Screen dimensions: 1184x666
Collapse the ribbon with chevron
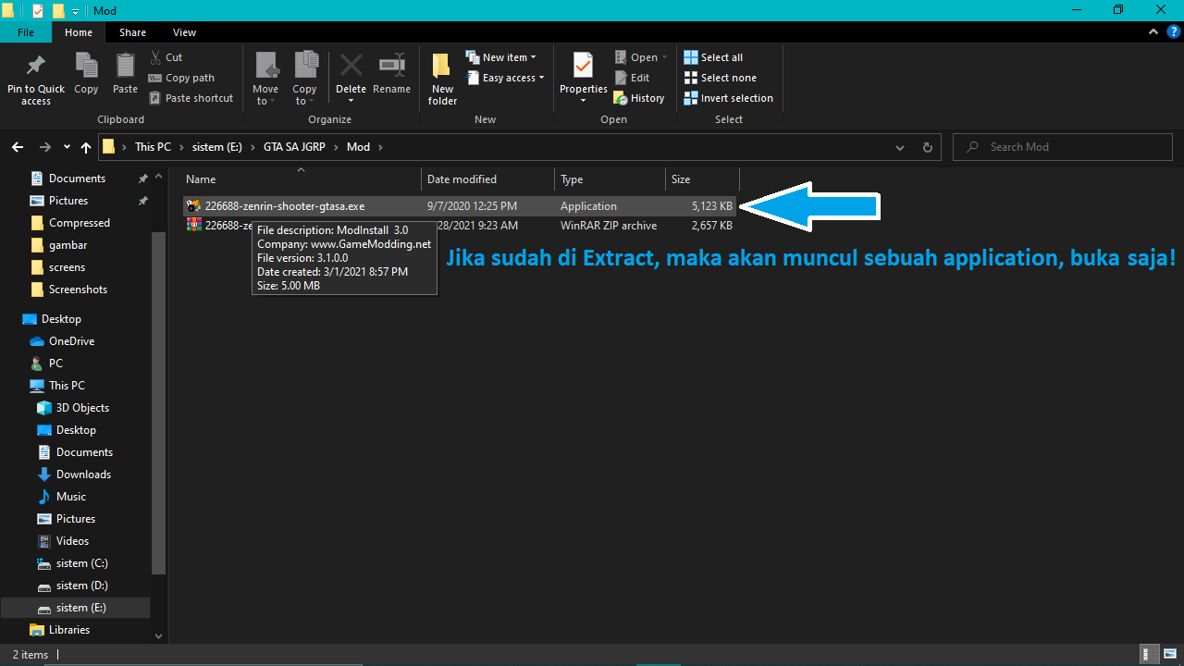pos(1153,31)
